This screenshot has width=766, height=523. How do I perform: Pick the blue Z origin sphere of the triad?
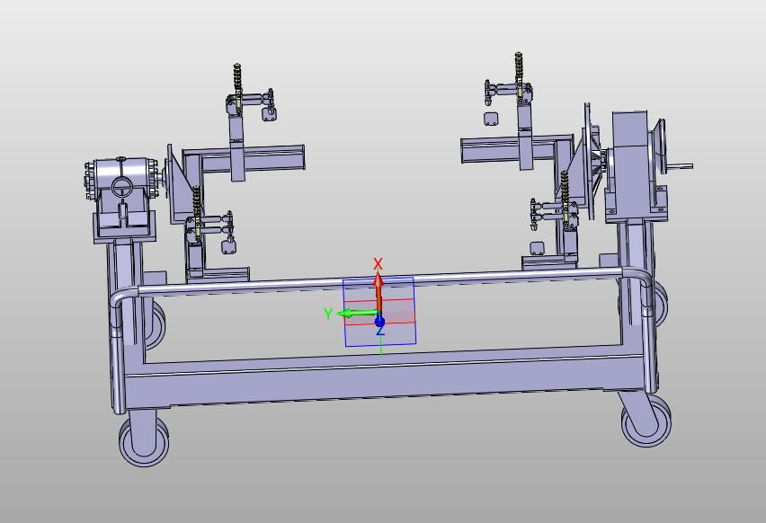379,322
